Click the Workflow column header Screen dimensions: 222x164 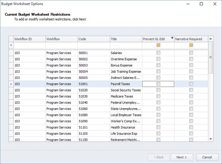(x=61, y=39)
